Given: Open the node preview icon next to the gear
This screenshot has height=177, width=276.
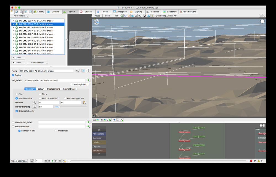Looking at the screenshot, I should (83, 71).
